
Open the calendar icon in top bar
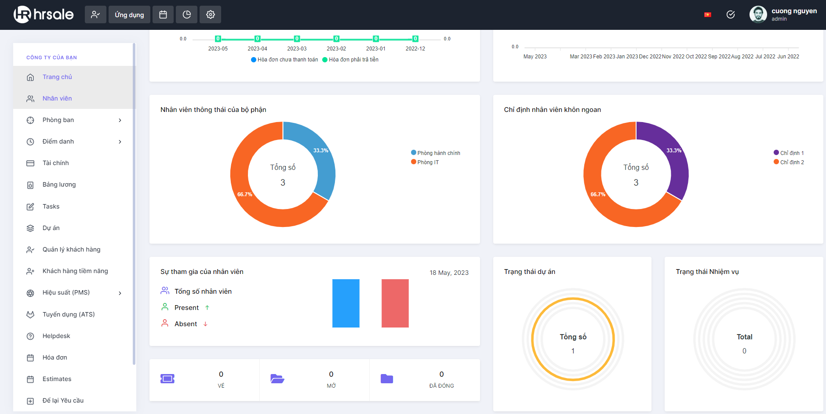163,14
